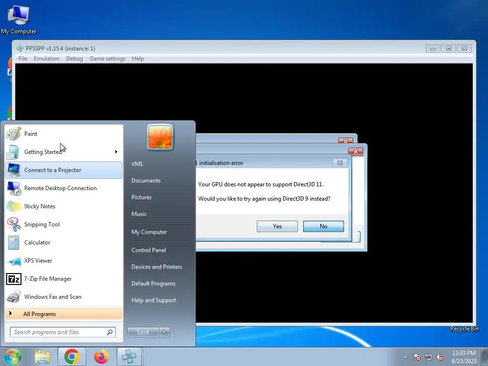Open Default Programs
The height and width of the screenshot is (366, 488).
click(153, 284)
